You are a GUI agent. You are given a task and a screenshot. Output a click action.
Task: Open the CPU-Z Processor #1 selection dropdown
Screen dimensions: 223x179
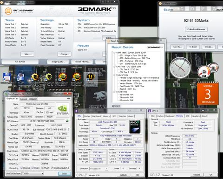pos(98,169)
